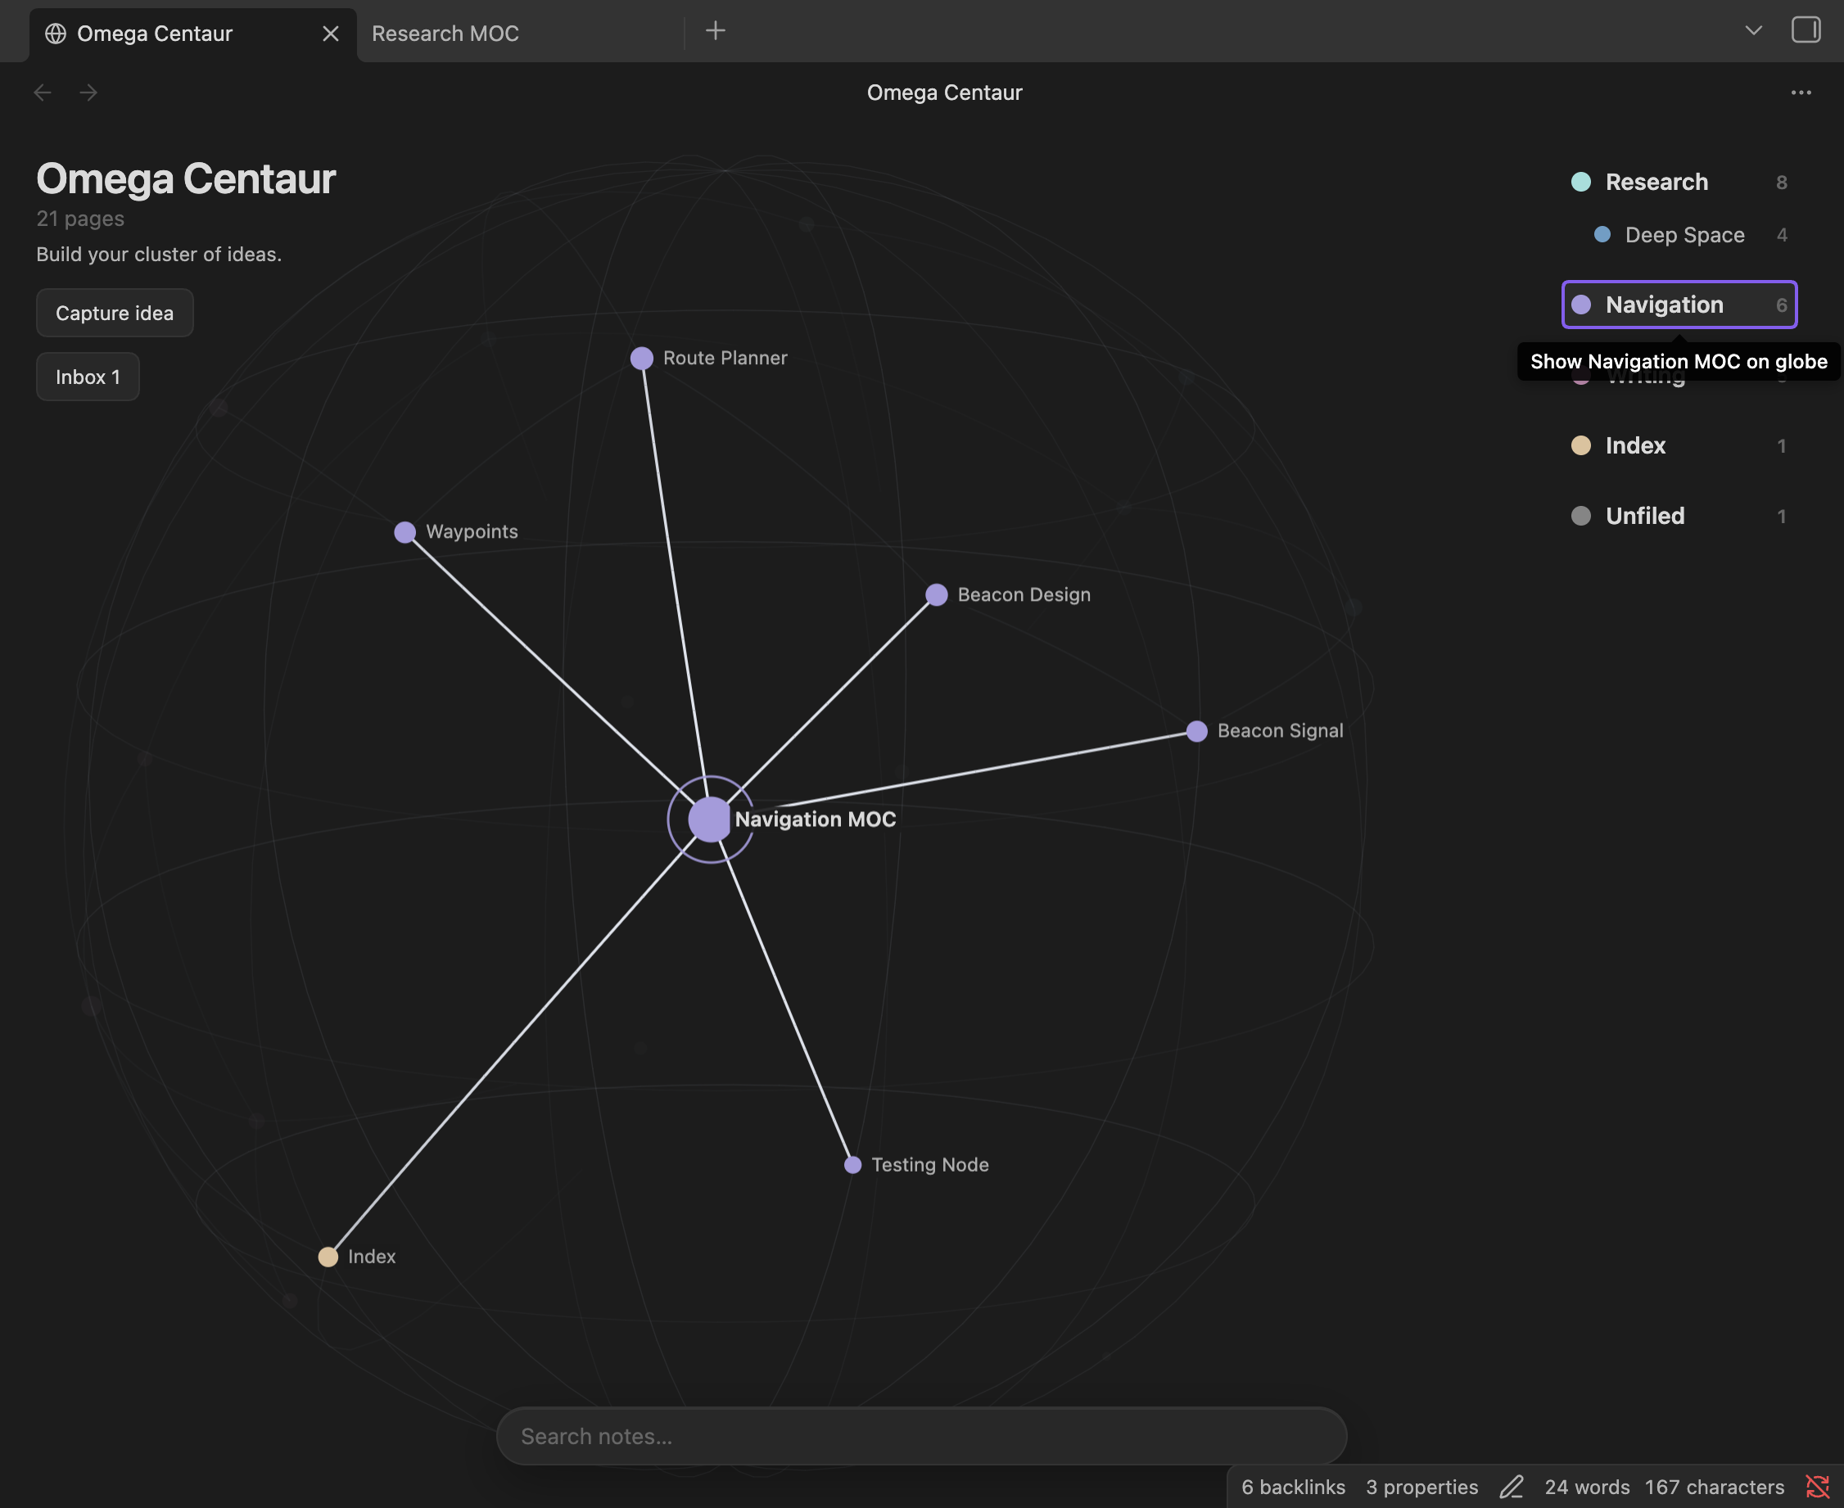Click the 24 words status entry

(1587, 1488)
